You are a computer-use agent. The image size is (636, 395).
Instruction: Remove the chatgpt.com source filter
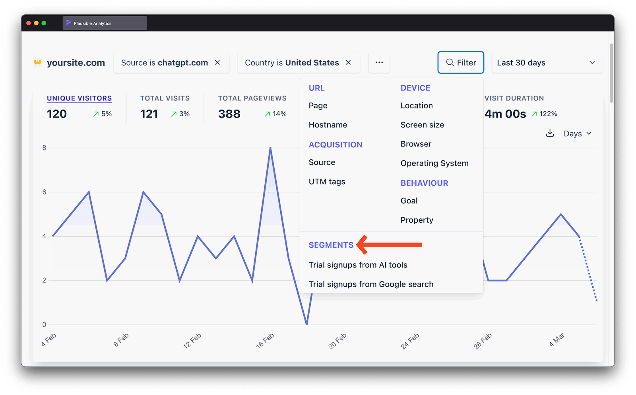pos(217,63)
